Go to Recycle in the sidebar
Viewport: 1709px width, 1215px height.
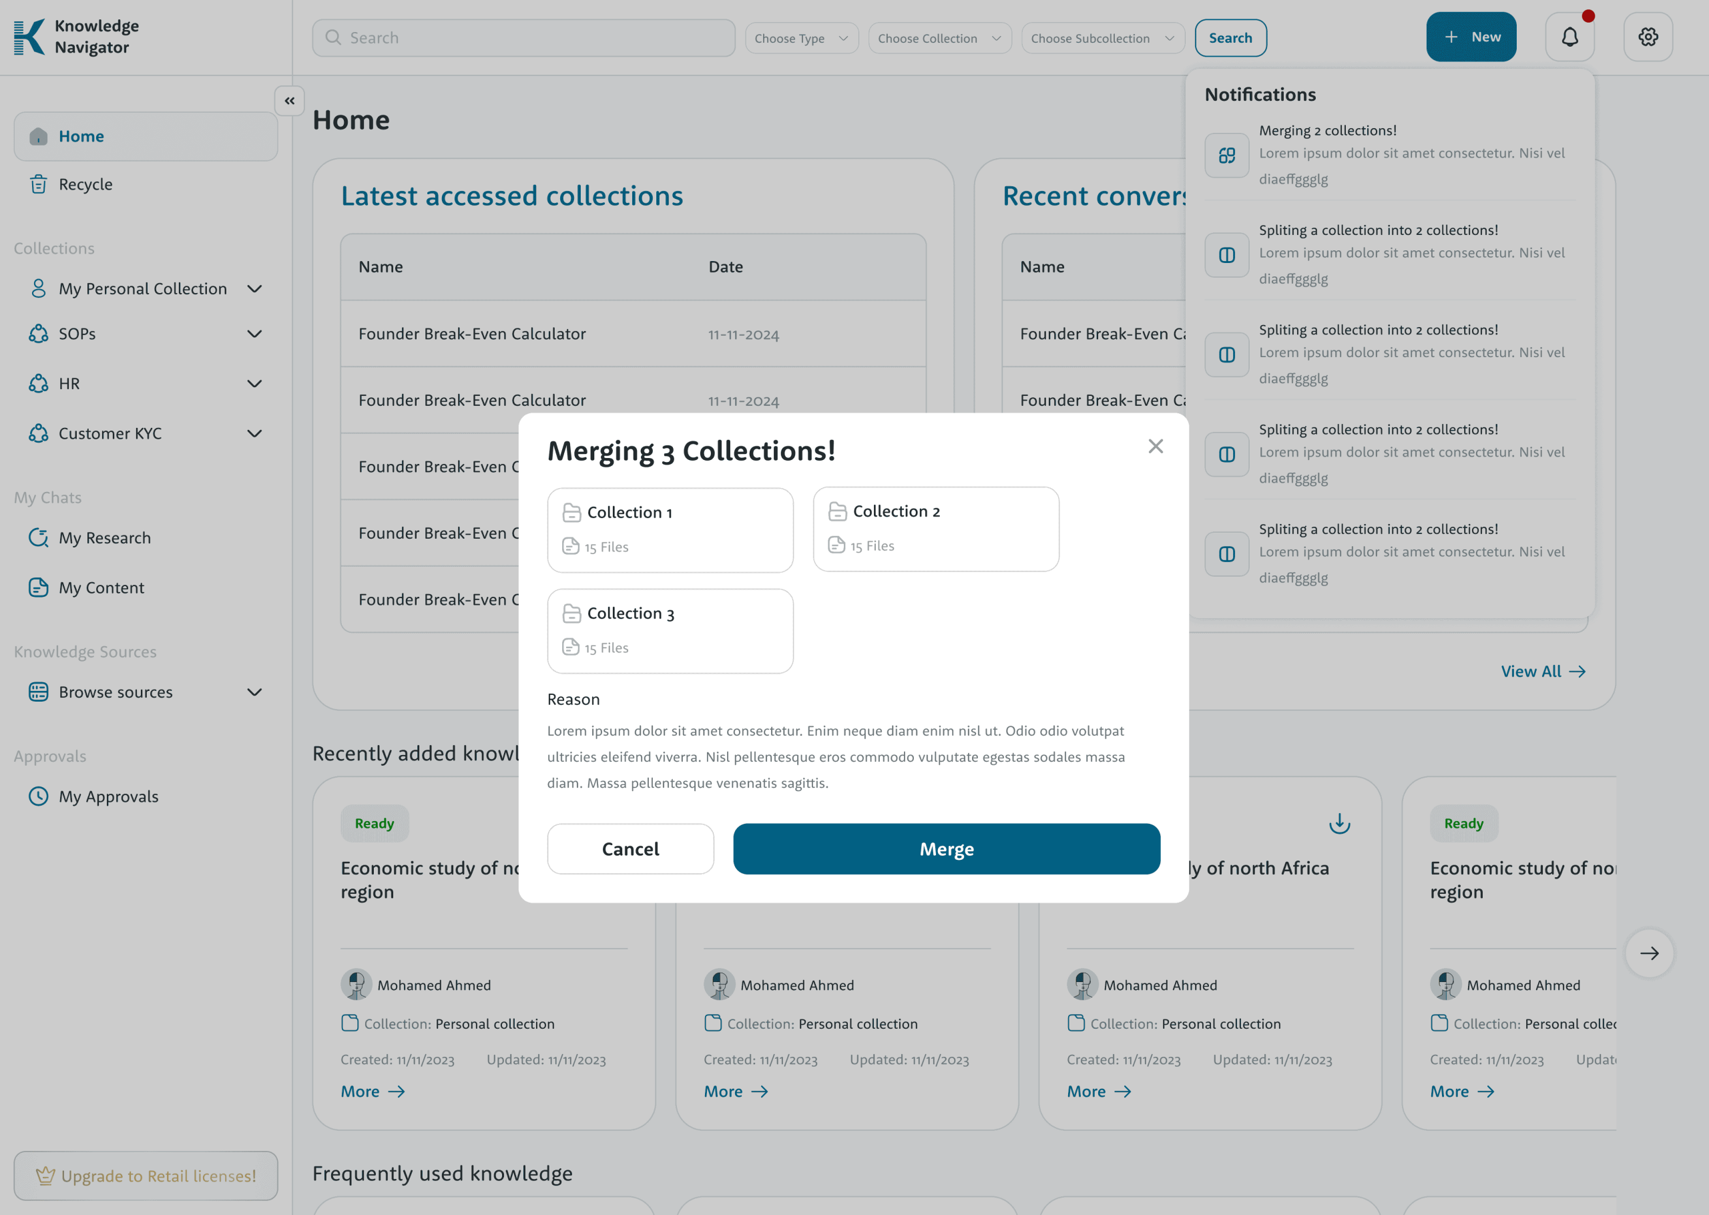tap(85, 184)
